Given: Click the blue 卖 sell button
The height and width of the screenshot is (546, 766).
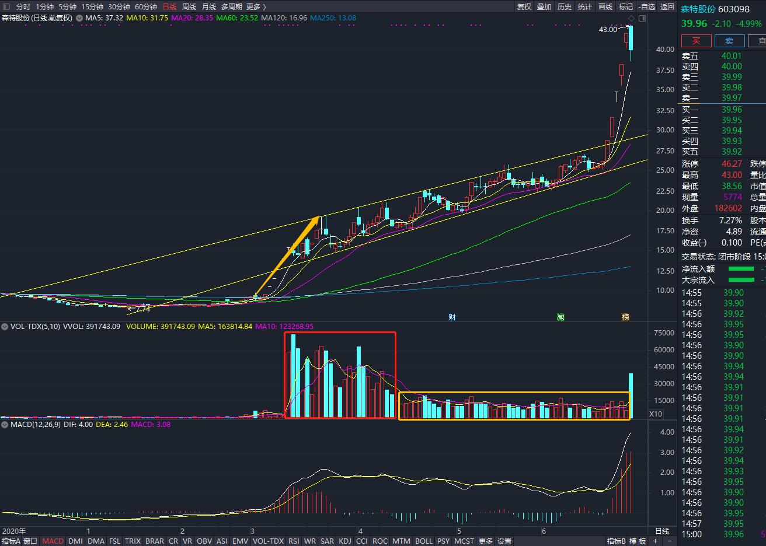Looking at the screenshot, I should [730, 41].
